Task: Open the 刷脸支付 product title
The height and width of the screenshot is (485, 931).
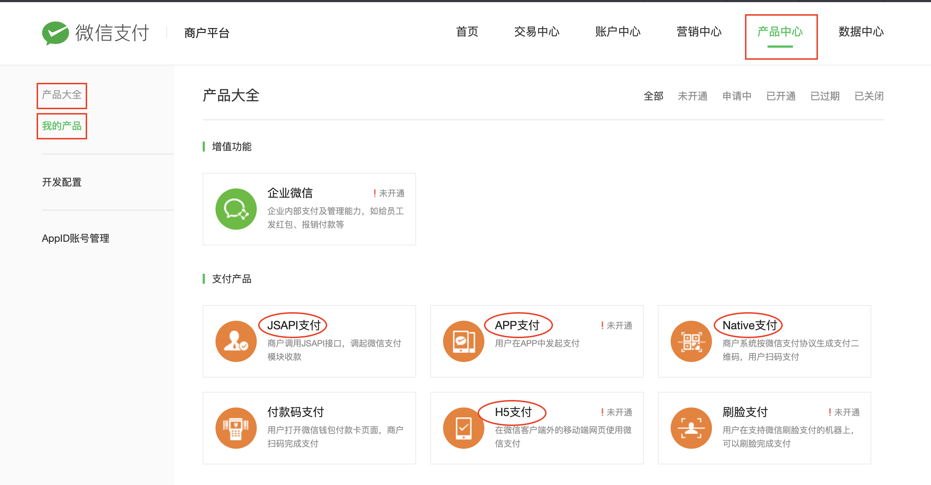Action: pos(745,412)
